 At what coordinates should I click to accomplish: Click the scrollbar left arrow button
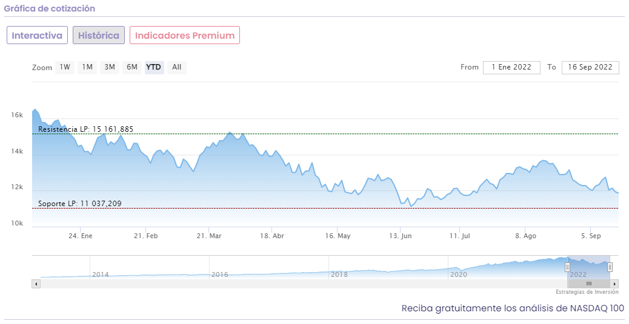(x=36, y=283)
